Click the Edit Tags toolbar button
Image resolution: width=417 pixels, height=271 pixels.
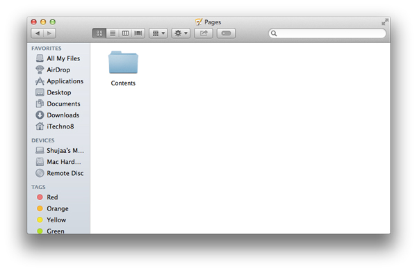(x=226, y=33)
